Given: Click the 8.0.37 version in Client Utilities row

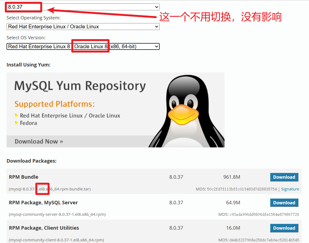Looking at the screenshot, I should 176,228.
